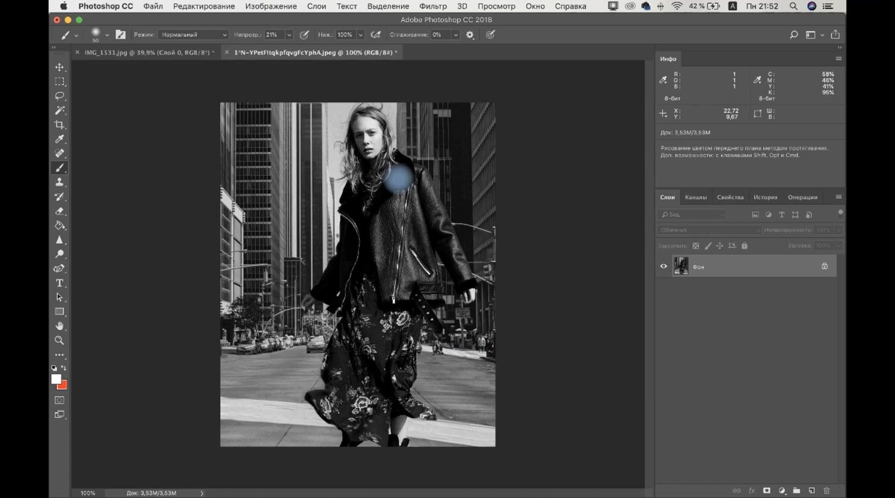Open the Изображение menu
Viewport: 895px width, 498px height.
click(x=271, y=6)
